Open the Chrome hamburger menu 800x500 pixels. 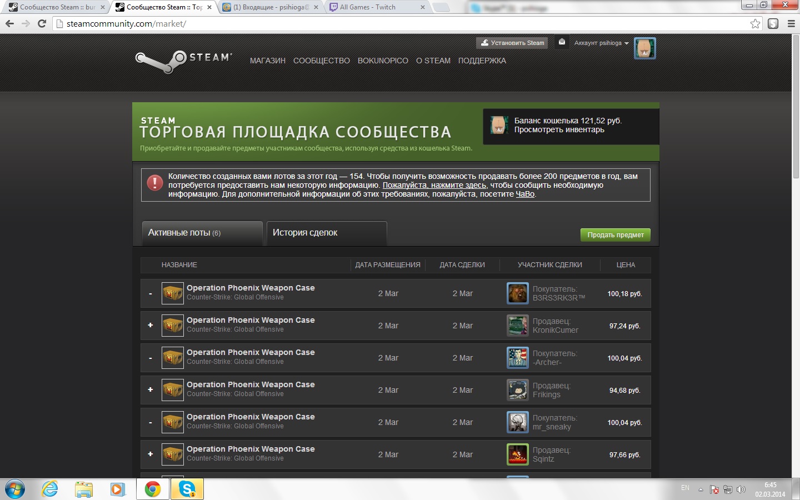tap(791, 23)
